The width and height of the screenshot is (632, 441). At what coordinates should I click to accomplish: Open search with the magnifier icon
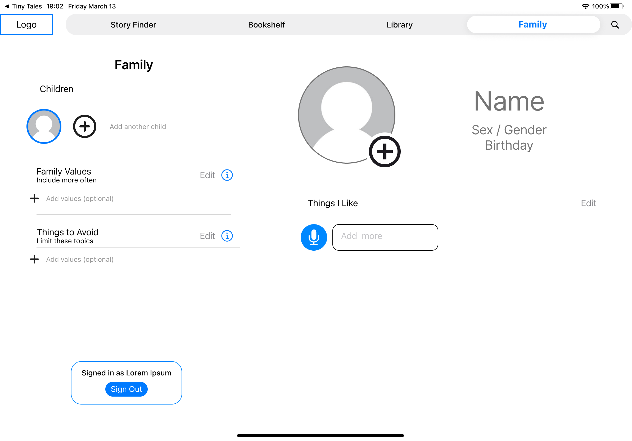[615, 25]
